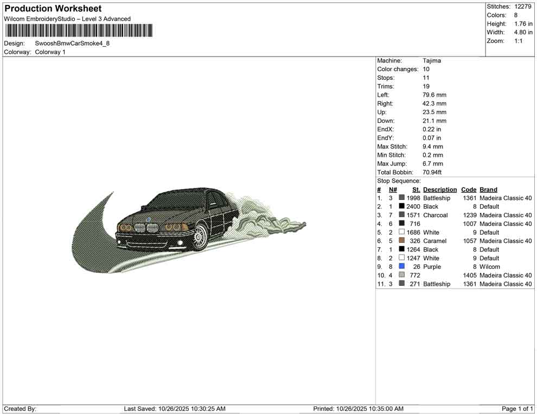The image size is (537, 414).
Task: Click the Trims value 19
Action: 426,86
